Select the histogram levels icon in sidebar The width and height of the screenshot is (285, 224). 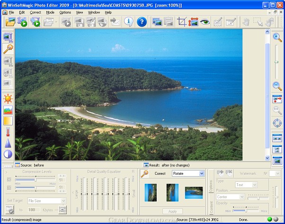[8, 110]
